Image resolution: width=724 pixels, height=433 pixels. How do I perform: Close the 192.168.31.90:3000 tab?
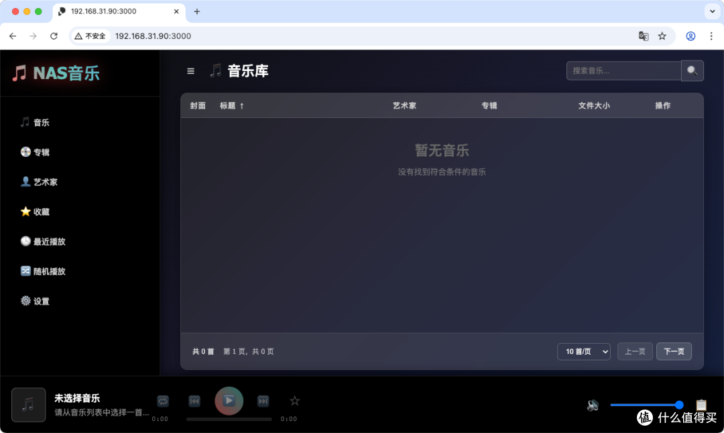pyautogui.click(x=176, y=11)
